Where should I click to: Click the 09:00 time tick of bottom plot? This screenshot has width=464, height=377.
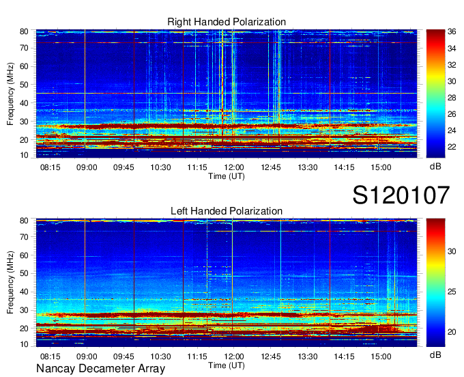click(87, 357)
